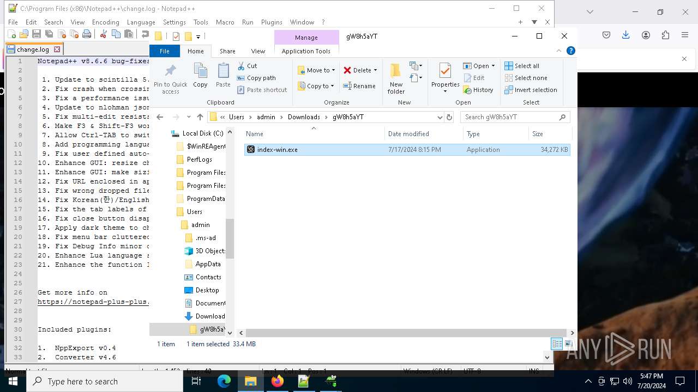
Task: Open Explorer Help blue question icon
Action: pos(570,51)
